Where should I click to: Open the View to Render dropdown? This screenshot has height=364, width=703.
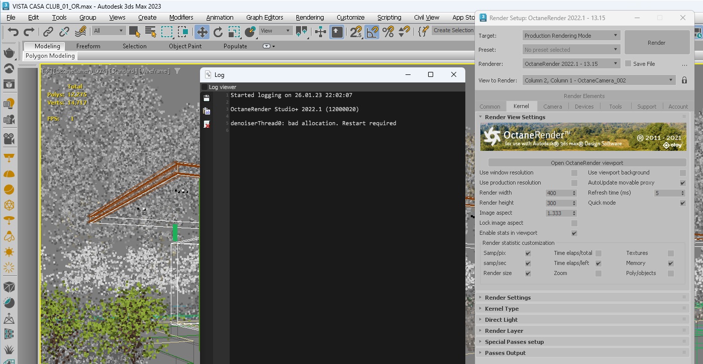pos(599,80)
